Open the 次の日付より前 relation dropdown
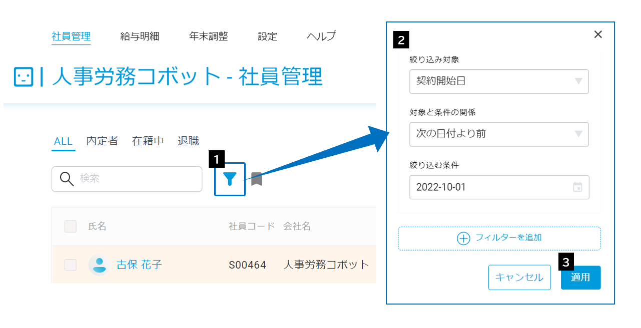Screen dimensions: 641x328 (x=499, y=134)
